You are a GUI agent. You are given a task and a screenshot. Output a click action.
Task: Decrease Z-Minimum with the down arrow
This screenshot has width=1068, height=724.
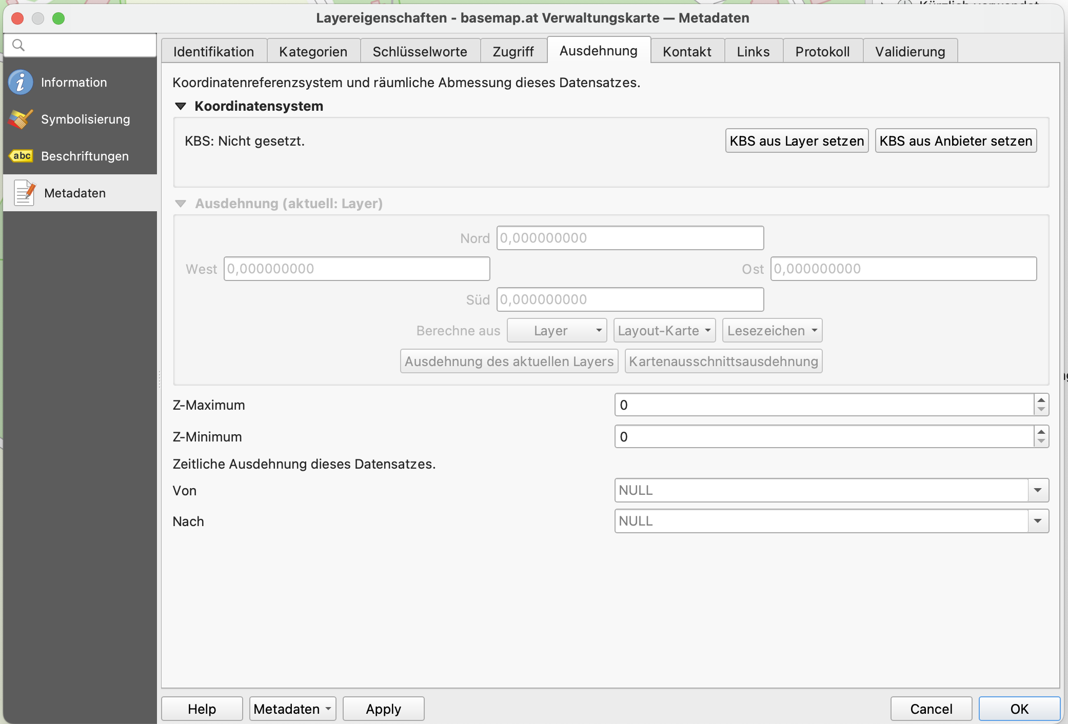[1041, 441]
